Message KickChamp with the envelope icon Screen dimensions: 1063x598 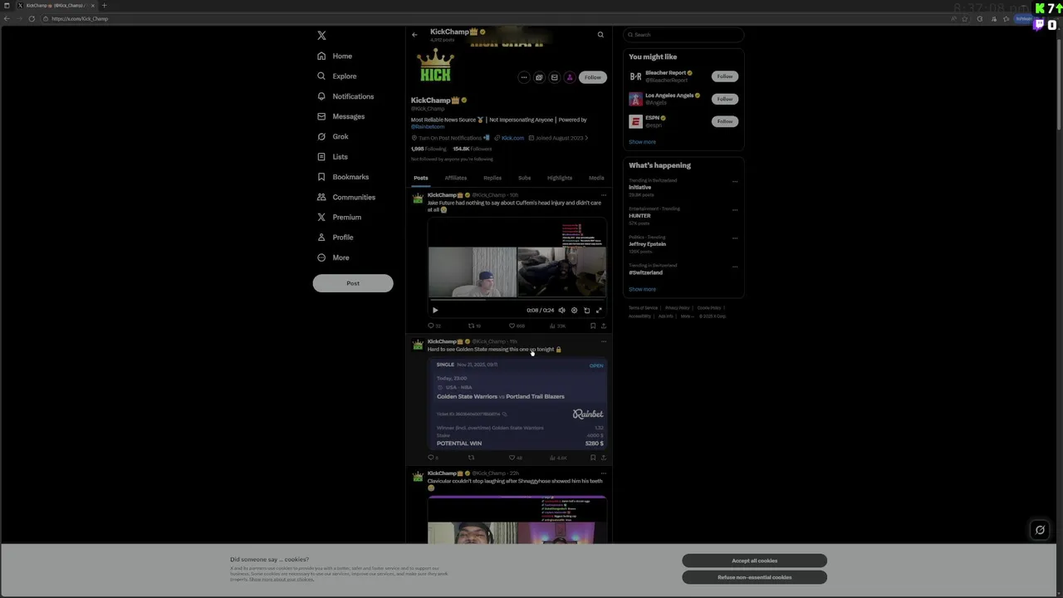click(x=554, y=77)
